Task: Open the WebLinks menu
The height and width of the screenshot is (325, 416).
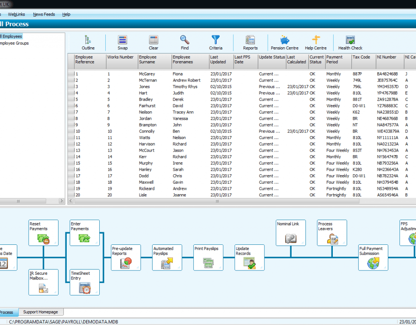Action: coord(16,14)
